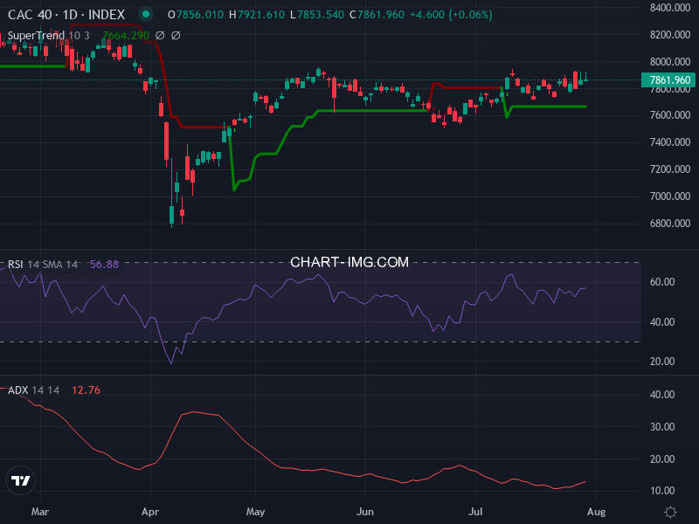
Task: Click the Aug date axis label
Action: tap(597, 512)
